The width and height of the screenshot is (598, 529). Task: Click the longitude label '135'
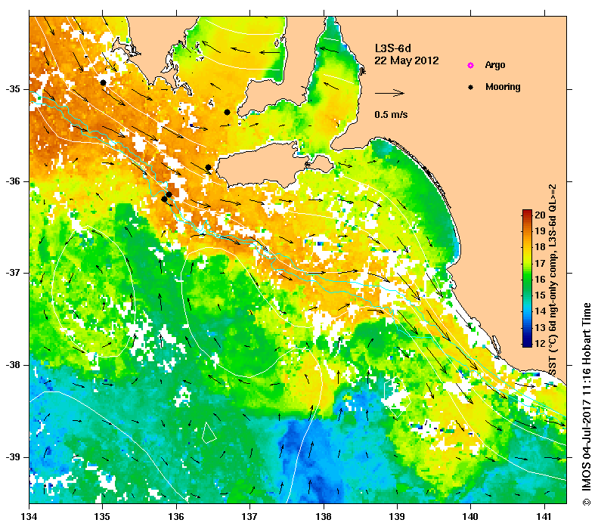(x=103, y=517)
